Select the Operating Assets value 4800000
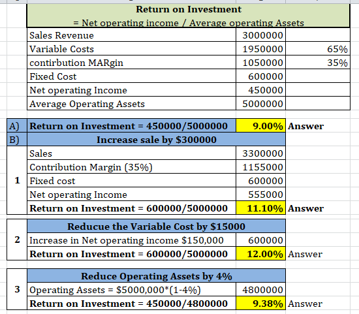 (261, 289)
